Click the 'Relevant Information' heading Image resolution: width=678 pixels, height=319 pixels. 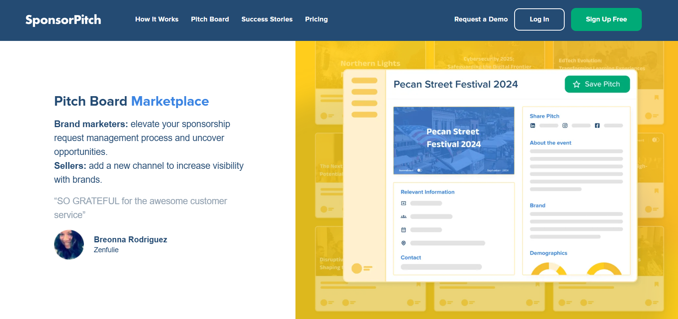coord(427,192)
